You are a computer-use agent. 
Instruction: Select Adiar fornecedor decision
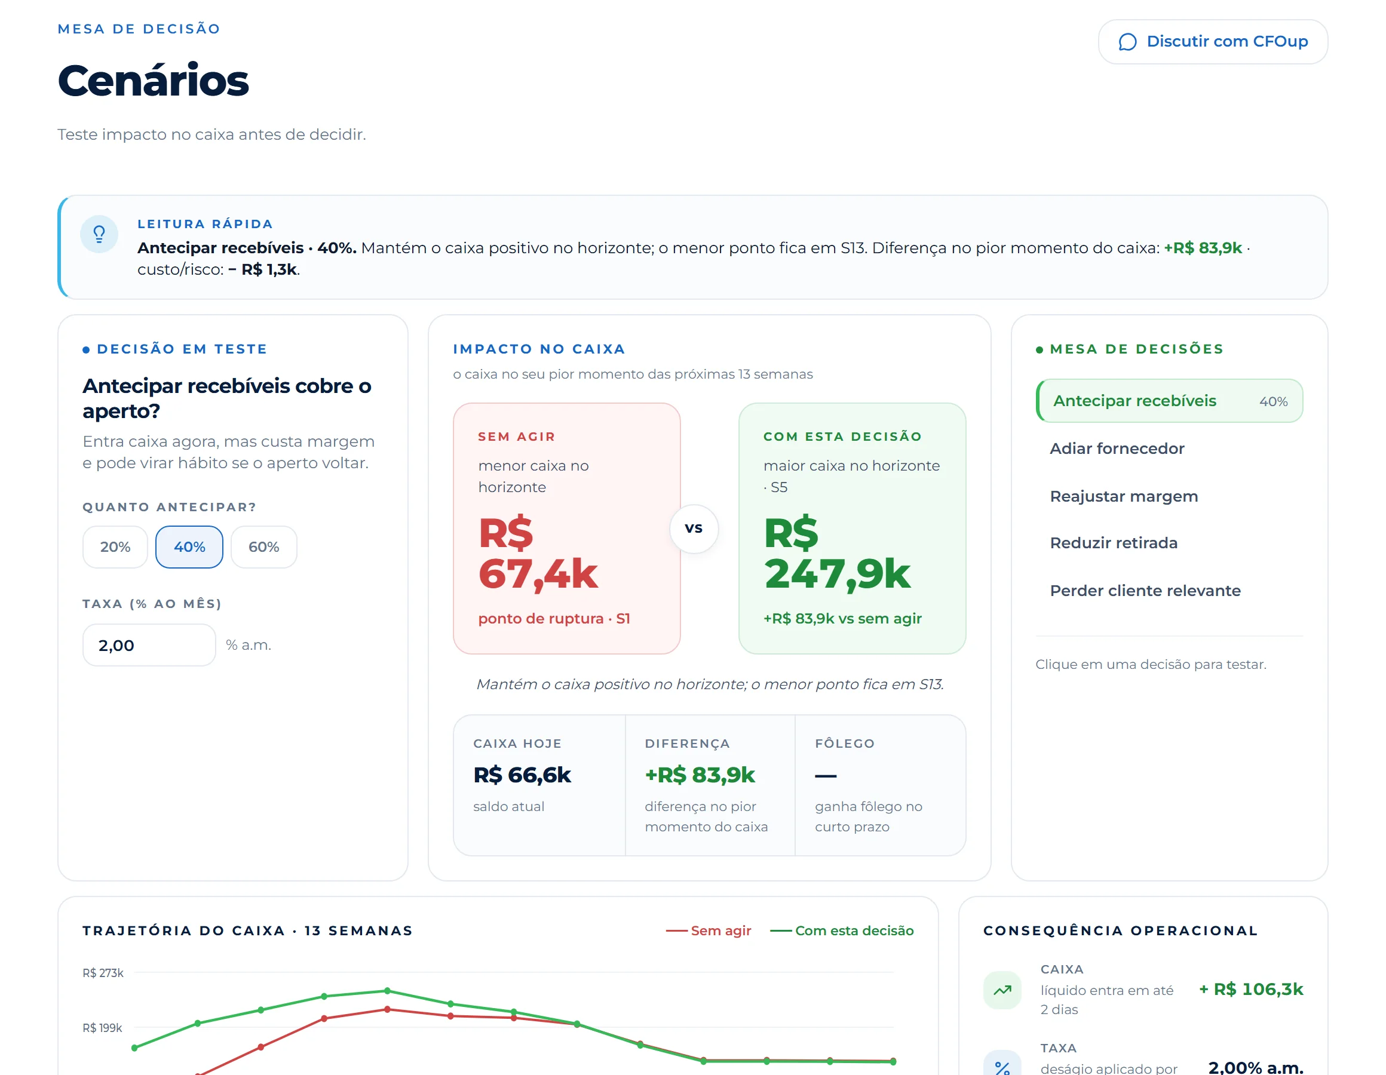1169,449
